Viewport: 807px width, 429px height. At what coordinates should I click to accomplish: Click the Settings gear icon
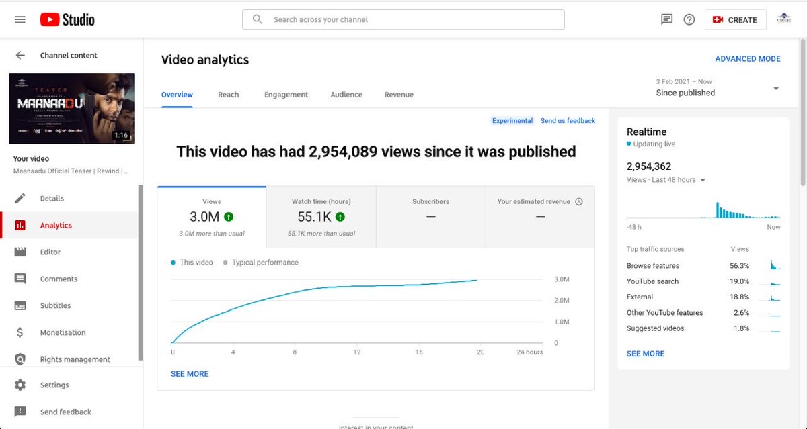[x=20, y=385]
